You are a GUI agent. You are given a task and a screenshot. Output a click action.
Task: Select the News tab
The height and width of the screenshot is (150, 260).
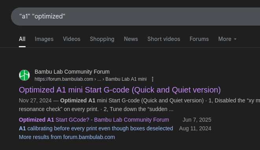click(x=131, y=39)
